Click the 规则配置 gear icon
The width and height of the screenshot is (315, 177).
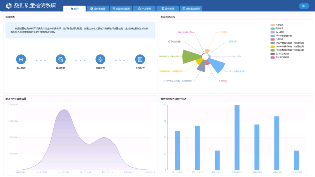click(x=61, y=59)
